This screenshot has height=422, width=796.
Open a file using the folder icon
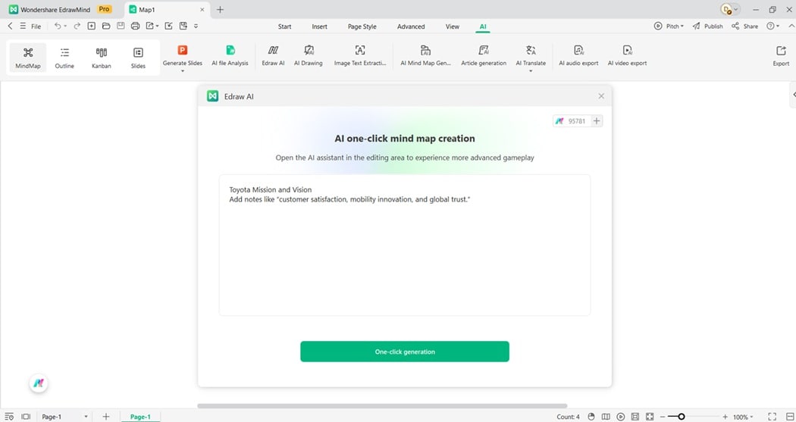[106, 26]
